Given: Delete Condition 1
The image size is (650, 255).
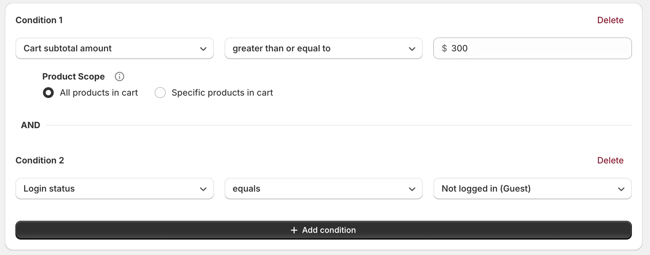Looking at the screenshot, I should point(610,20).
